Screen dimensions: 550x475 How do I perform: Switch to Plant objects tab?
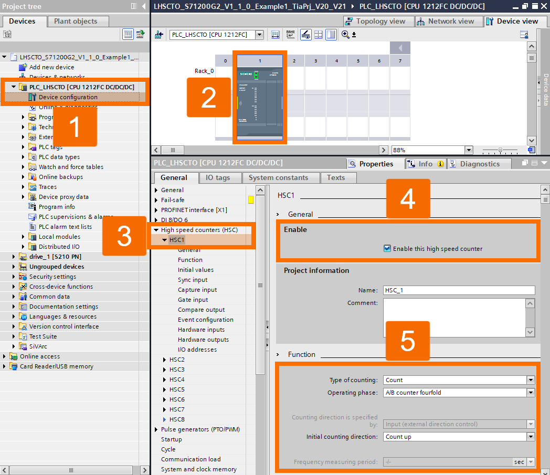[x=78, y=22]
